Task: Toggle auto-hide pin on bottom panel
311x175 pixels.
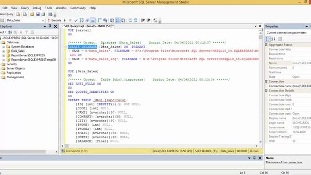Action: pos(255,158)
